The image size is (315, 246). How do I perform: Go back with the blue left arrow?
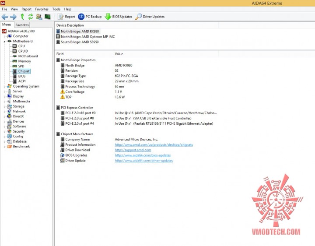tap(5, 17)
